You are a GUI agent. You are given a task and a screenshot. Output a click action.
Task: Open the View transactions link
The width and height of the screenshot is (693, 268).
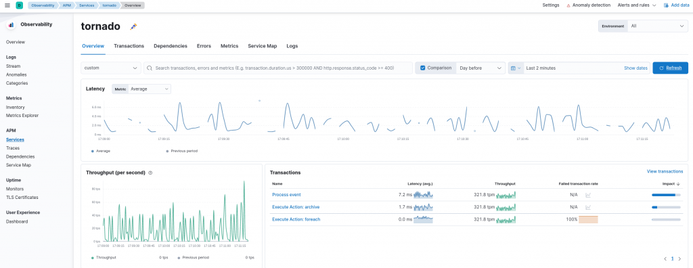click(x=665, y=172)
